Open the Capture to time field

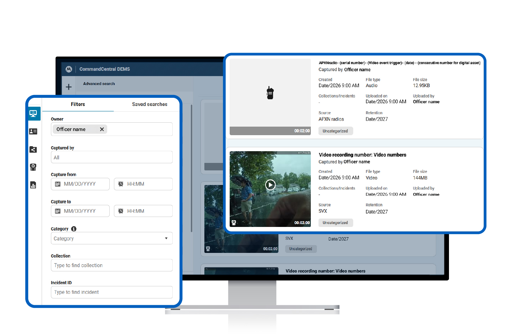click(x=143, y=211)
